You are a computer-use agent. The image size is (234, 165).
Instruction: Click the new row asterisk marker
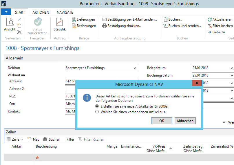(37, 157)
